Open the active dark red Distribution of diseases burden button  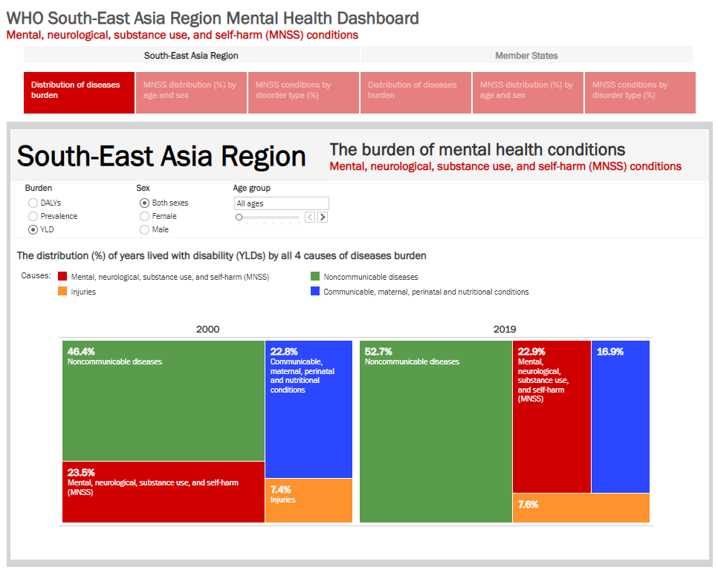coord(79,92)
